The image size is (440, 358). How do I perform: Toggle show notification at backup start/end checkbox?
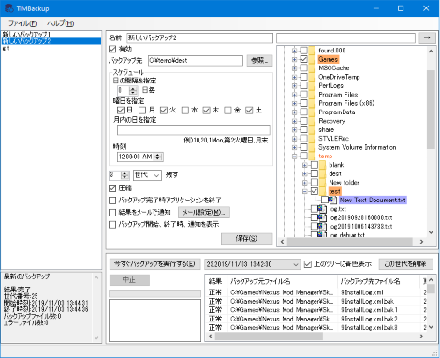(112, 225)
